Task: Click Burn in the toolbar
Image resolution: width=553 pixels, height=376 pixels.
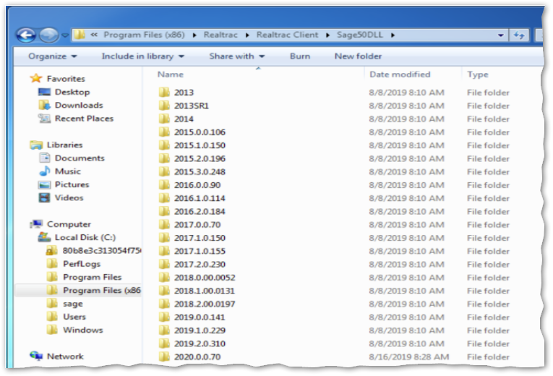Action: pos(300,56)
